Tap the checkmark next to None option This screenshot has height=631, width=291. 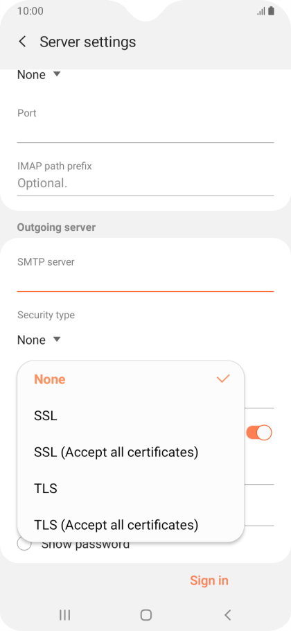[223, 379]
